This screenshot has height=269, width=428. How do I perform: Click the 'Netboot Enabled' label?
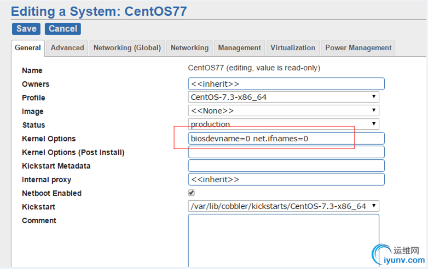tap(51, 193)
